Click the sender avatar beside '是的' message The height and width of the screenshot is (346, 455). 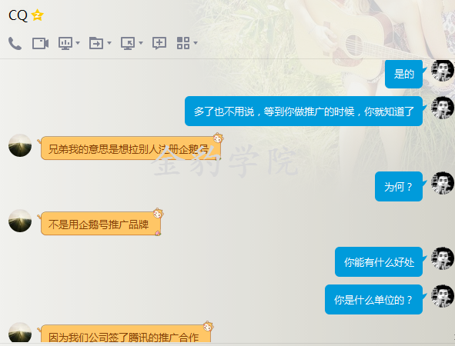[x=442, y=71]
